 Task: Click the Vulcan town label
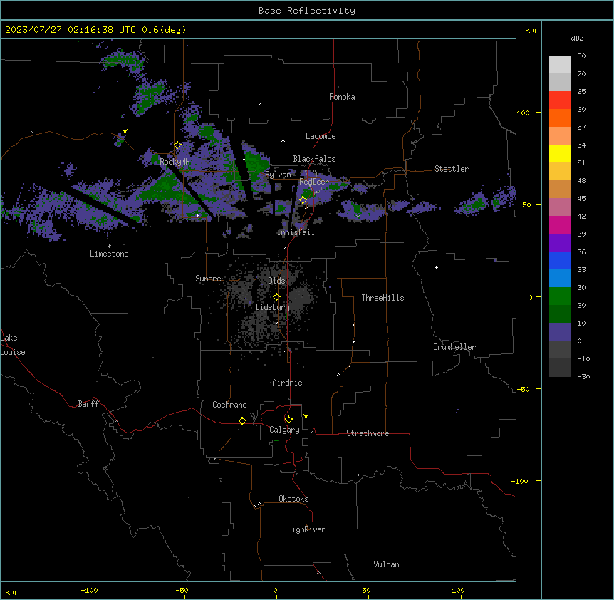tap(386, 564)
